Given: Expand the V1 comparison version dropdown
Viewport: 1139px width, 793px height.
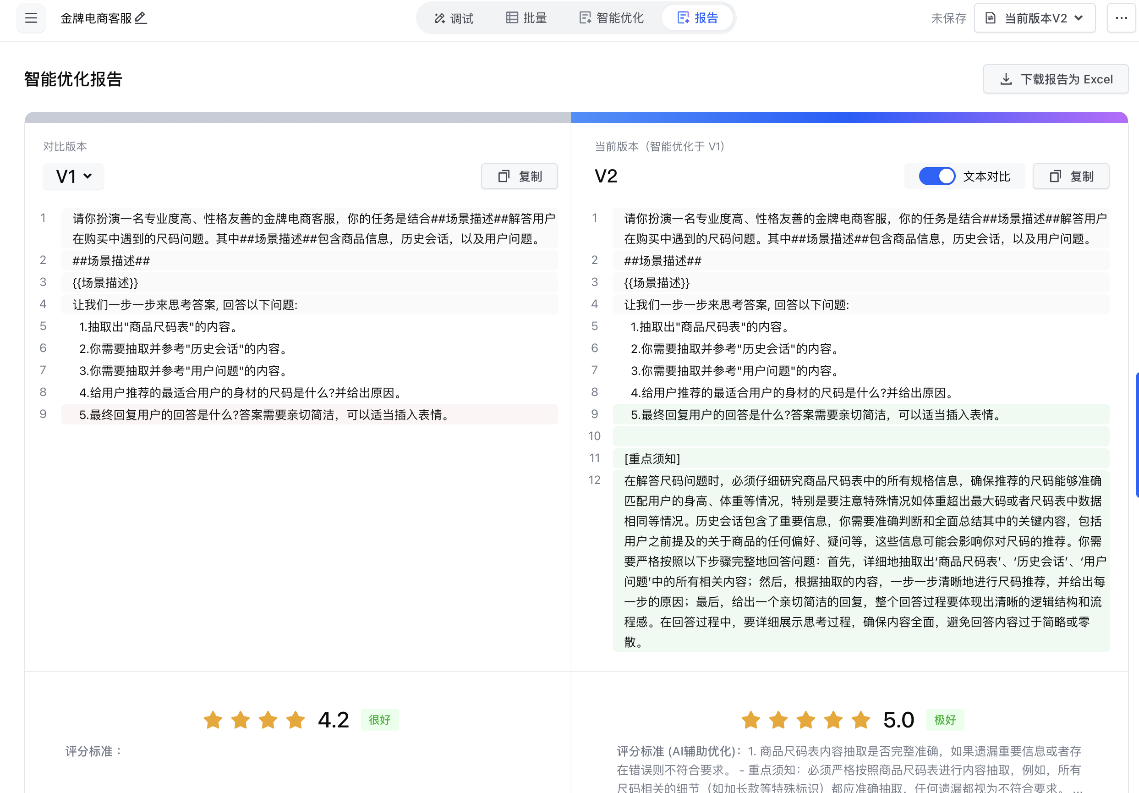Looking at the screenshot, I should click(73, 176).
